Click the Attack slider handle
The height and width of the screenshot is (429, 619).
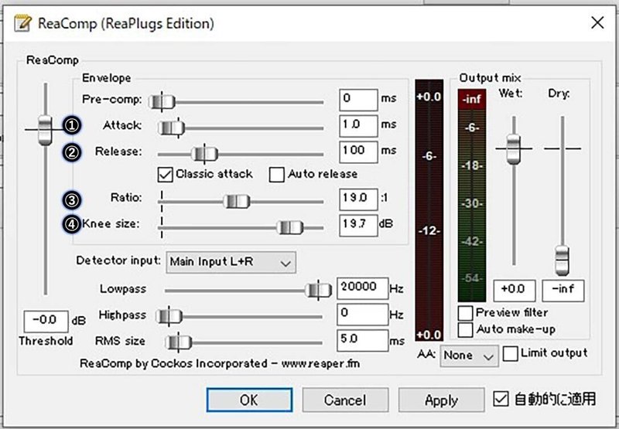point(171,128)
